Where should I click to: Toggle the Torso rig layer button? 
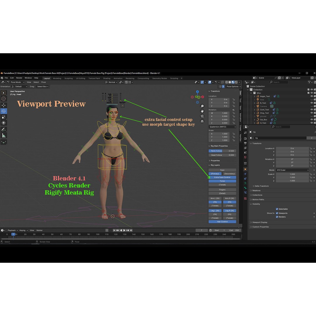(222, 181)
